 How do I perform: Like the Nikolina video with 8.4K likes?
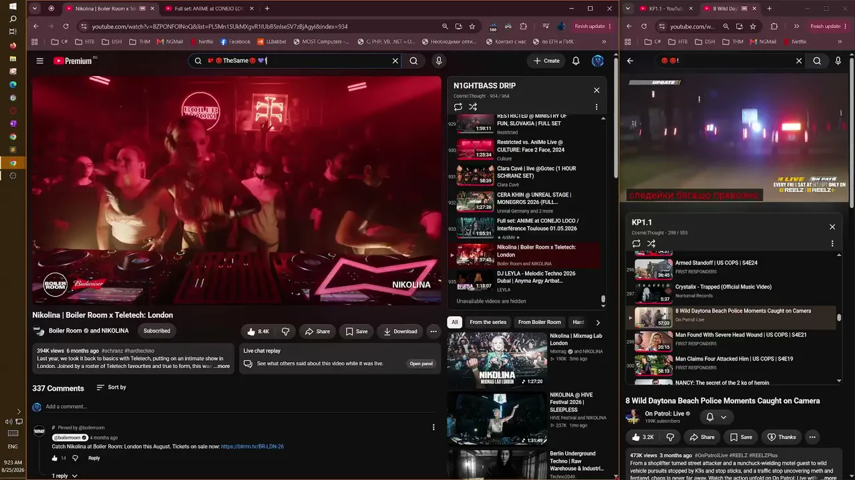[x=258, y=331]
